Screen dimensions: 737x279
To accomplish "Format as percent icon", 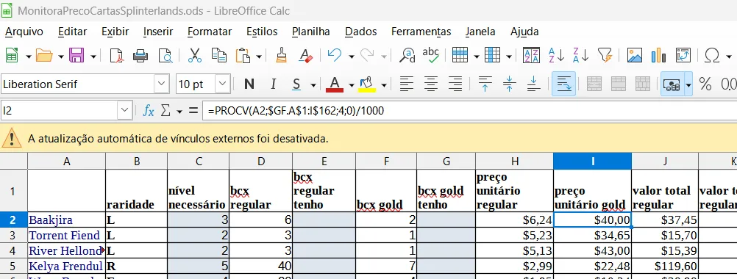I will coord(705,84).
